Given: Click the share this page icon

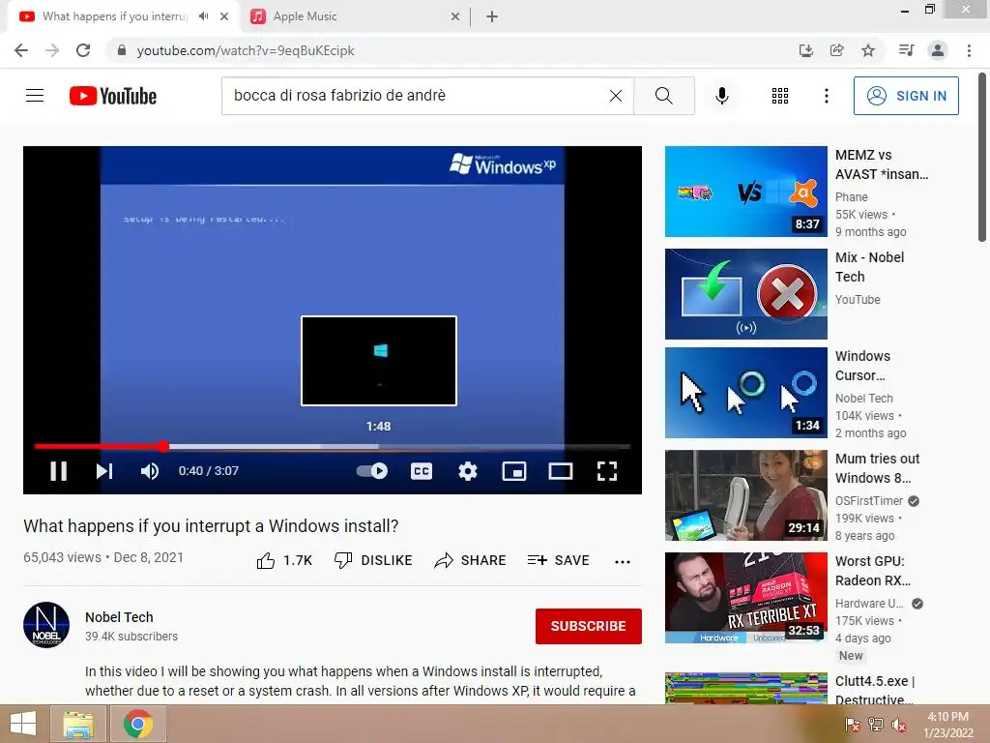Looking at the screenshot, I should (x=836, y=50).
